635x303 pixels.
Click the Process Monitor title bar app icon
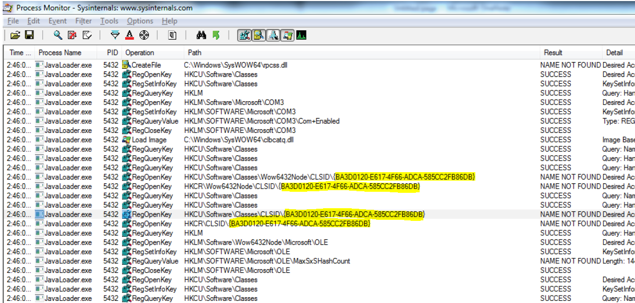(8, 8)
